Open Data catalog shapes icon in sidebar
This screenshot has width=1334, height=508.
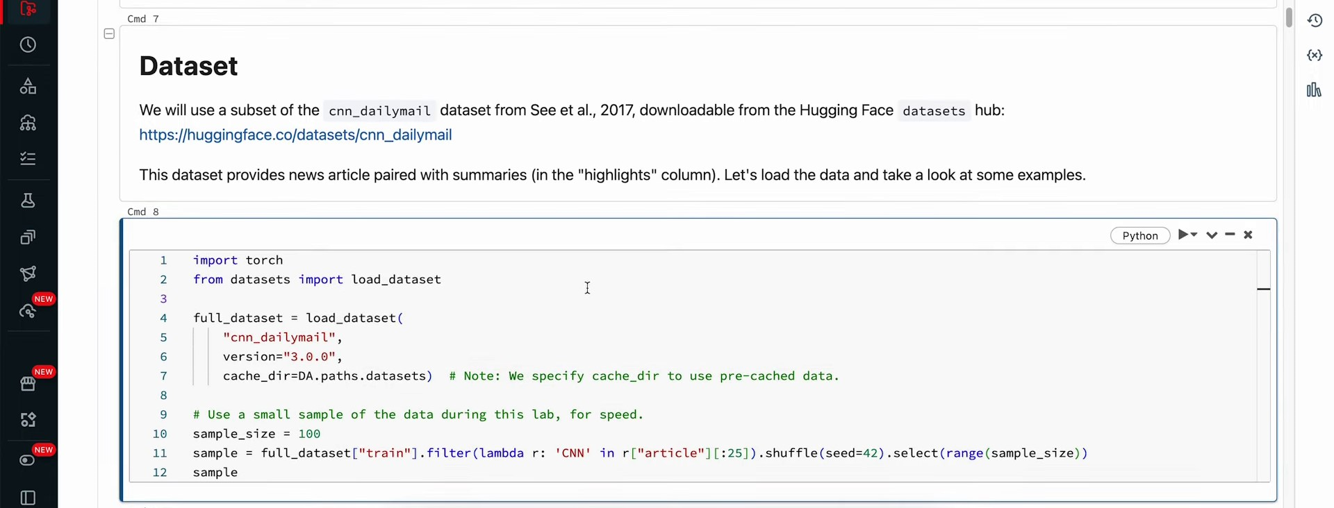tap(28, 86)
